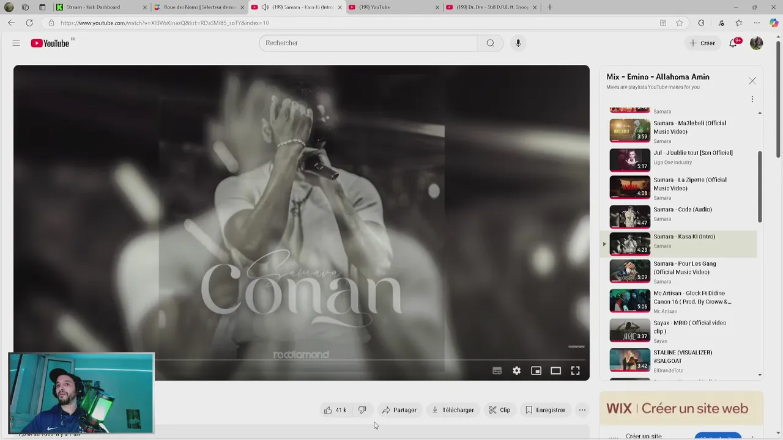Image resolution: width=783 pixels, height=440 pixels.
Task: Click Enregistrer to save the video
Action: tap(545, 410)
